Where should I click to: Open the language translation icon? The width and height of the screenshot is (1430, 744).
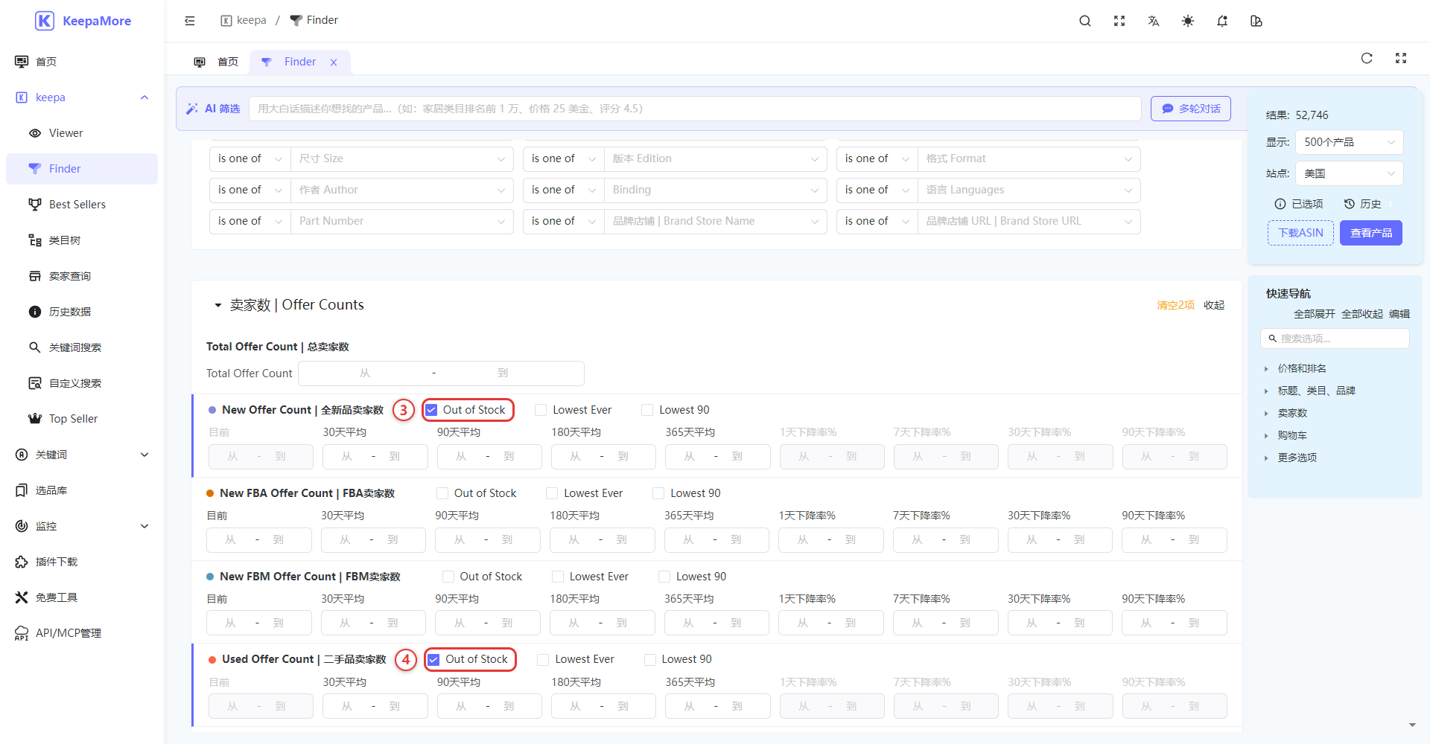pos(1154,21)
